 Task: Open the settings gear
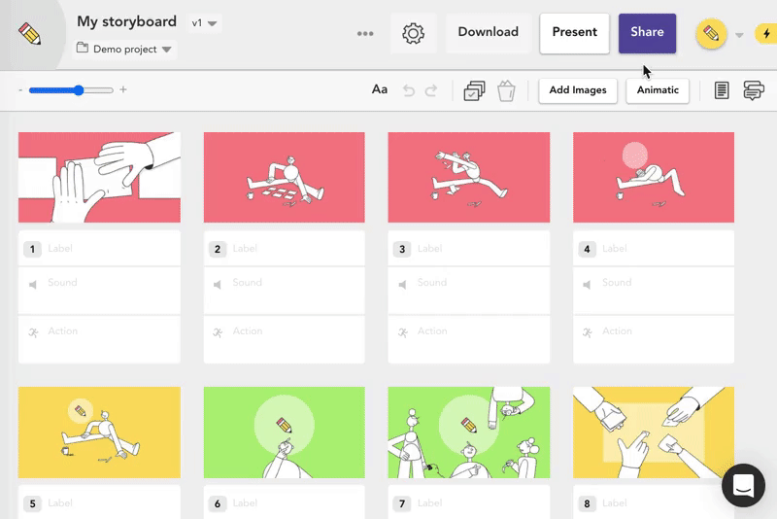tap(413, 33)
